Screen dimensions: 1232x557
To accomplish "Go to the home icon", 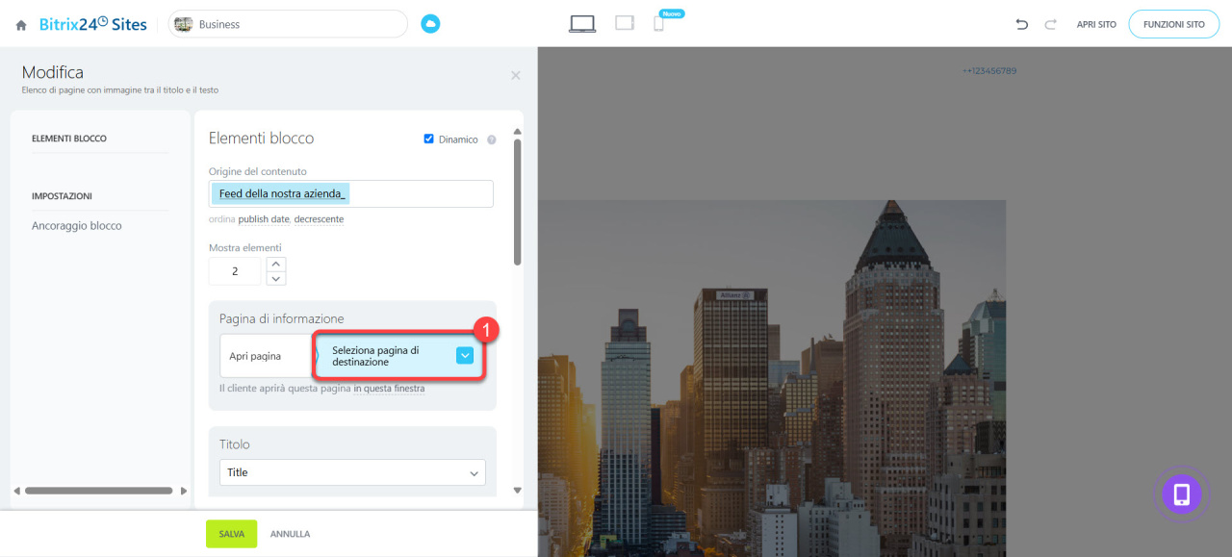I will click(21, 25).
